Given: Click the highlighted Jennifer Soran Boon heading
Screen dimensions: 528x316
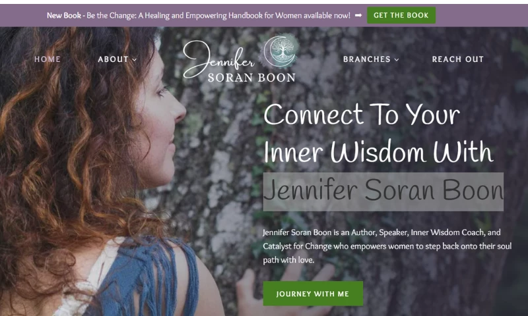Looking at the screenshot, I should tap(383, 192).
